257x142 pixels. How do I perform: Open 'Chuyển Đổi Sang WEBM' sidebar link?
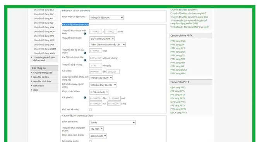pyautogui.click(x=45, y=49)
